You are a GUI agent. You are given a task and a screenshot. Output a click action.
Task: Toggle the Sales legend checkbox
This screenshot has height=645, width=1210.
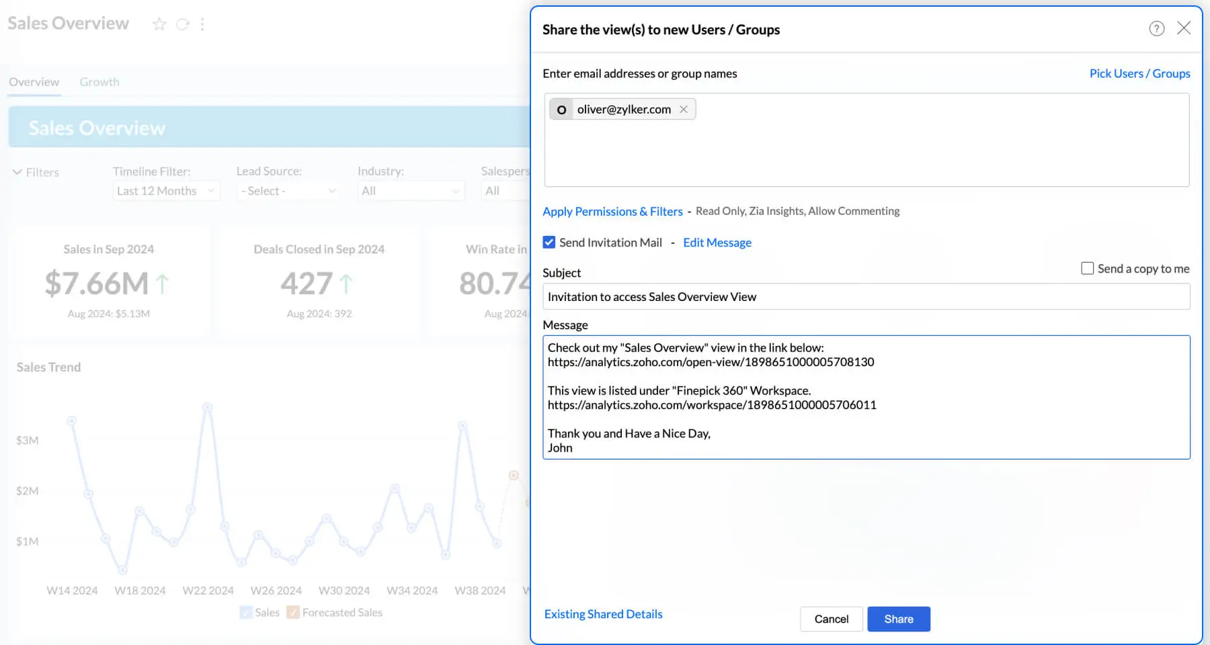[246, 612]
